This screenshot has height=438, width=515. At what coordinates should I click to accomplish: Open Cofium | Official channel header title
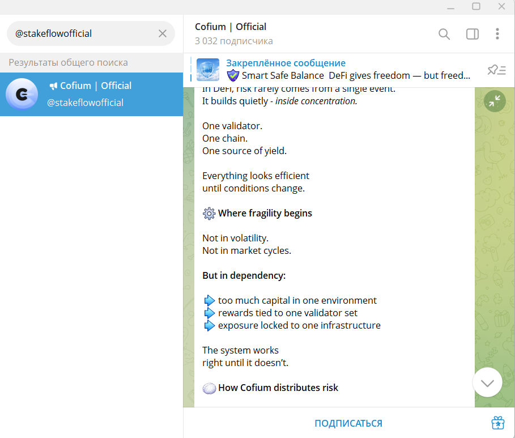(x=231, y=27)
